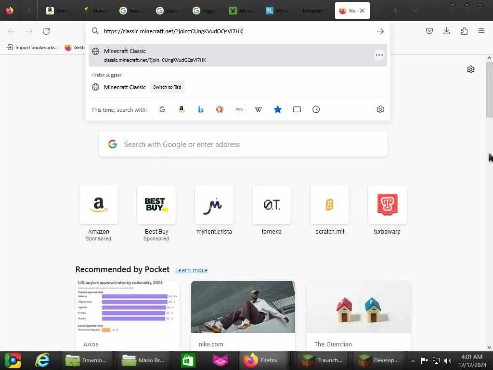Search this time with DuckDuckGo
493x370 pixels.
220,109
